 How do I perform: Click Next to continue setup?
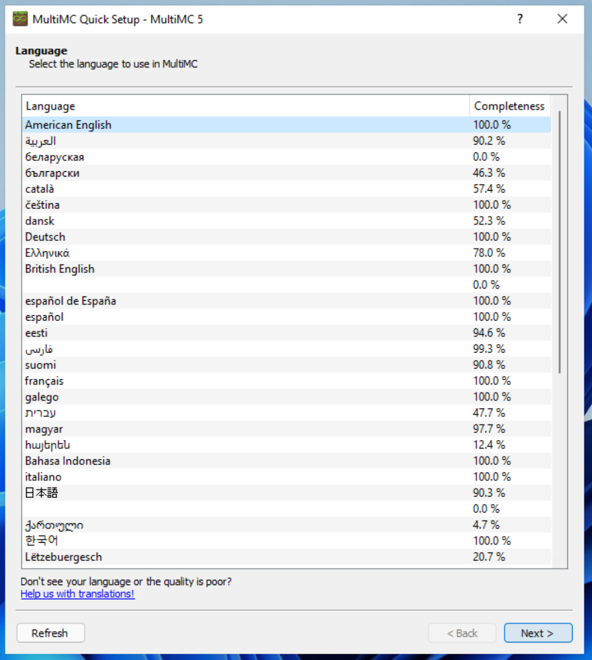coord(538,633)
